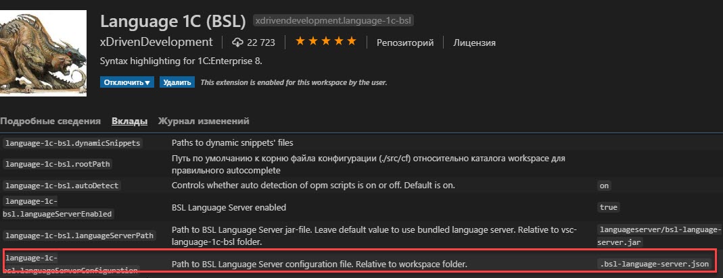
Task: Click the xdrivendevelopment.language-1c-bsl identifier badge
Action: pyautogui.click(x=336, y=21)
